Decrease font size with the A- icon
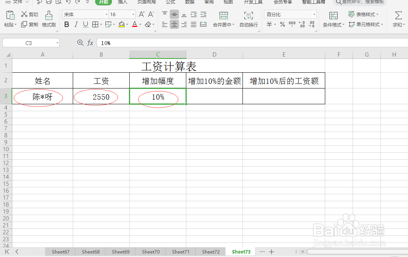Viewport: 408px width, 257px height. (151, 14)
